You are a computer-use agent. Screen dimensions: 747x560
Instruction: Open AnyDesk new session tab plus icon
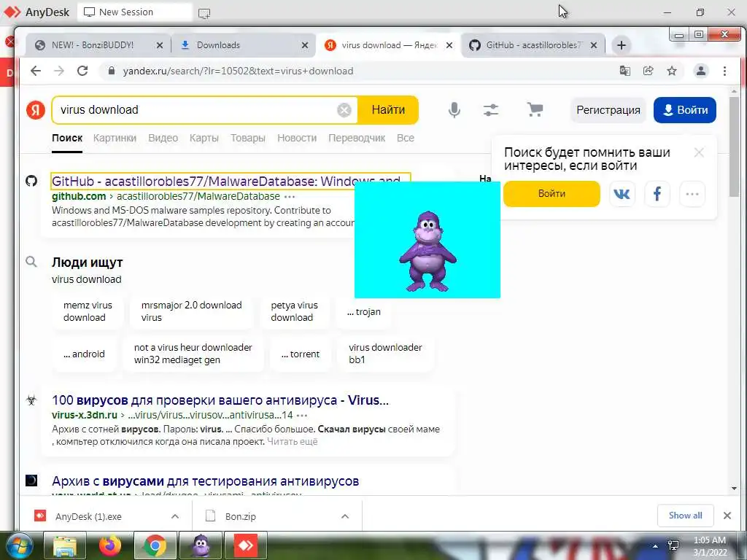tap(204, 13)
